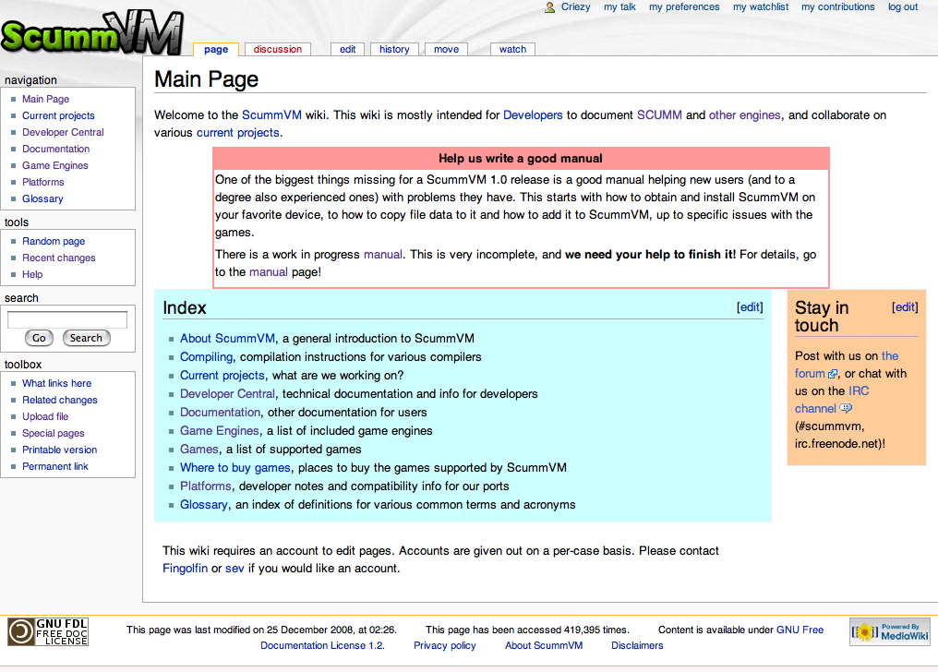Click the Go button
This screenshot has width=938, height=672.
pos(39,339)
